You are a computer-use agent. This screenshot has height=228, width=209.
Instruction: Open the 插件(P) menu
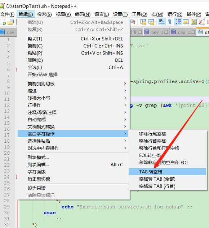(x=194, y=14)
